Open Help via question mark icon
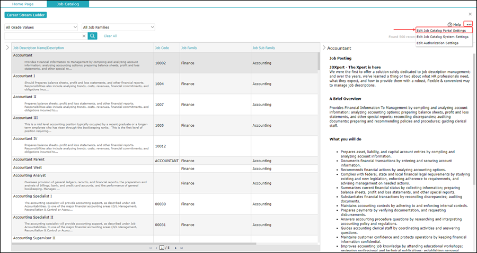 point(449,24)
